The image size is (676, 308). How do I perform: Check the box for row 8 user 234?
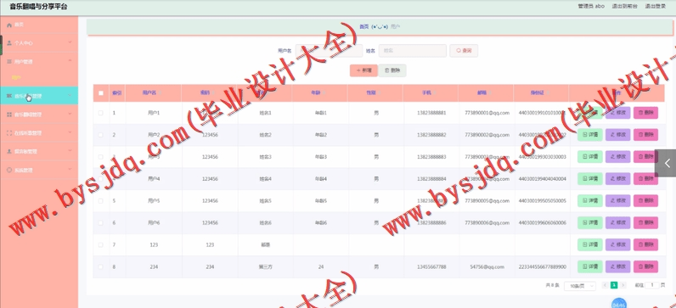(101, 266)
